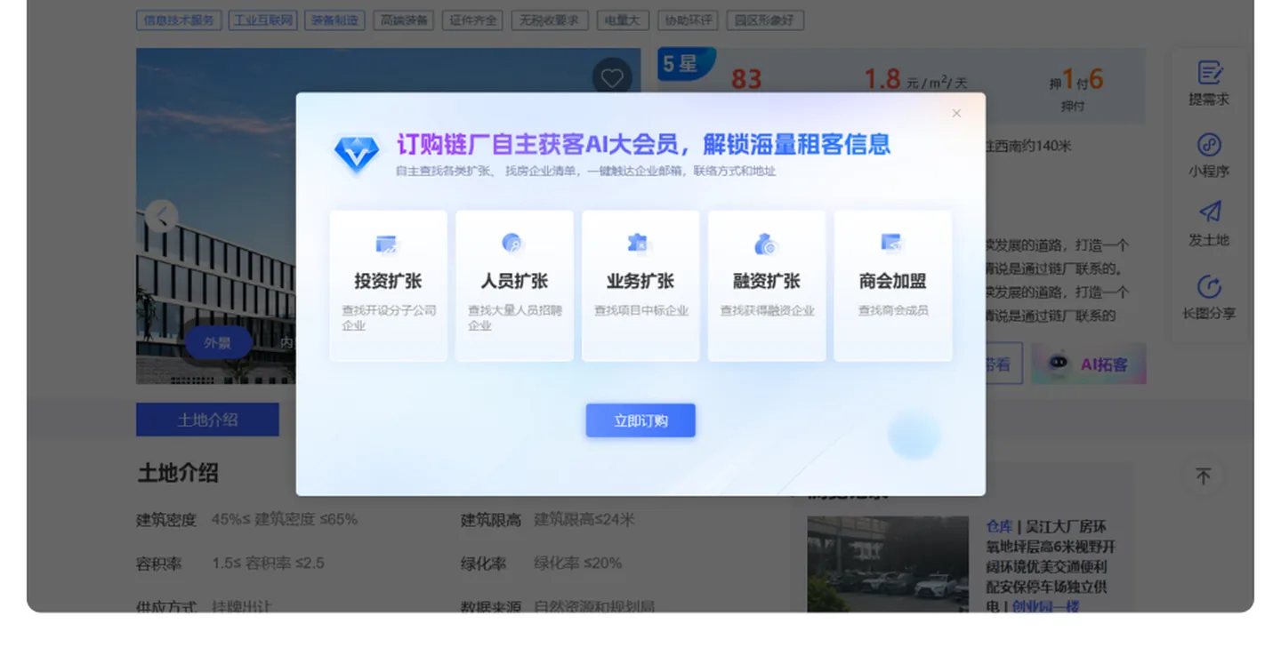Click 查找商会成员 description
1281x656 pixels.
pos(893,310)
